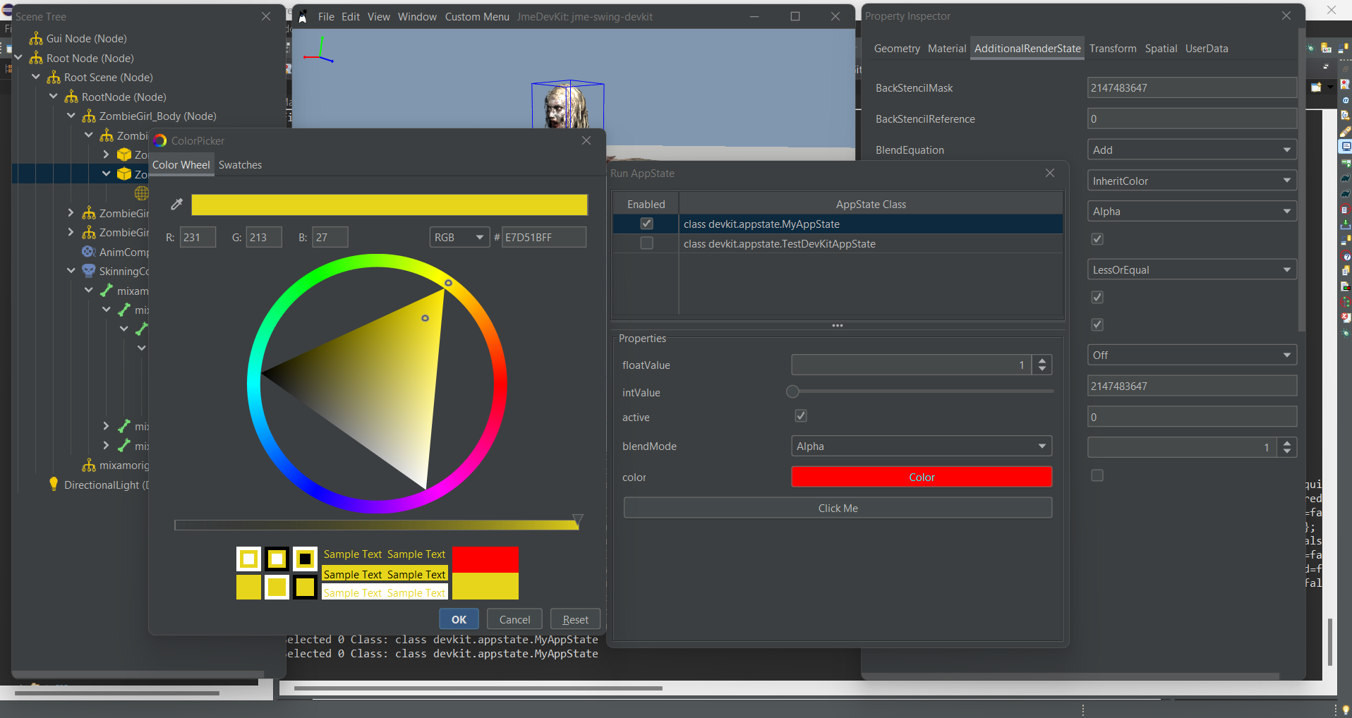Open the Off dropdown in Property Inspector
The height and width of the screenshot is (718, 1352).
click(1192, 355)
